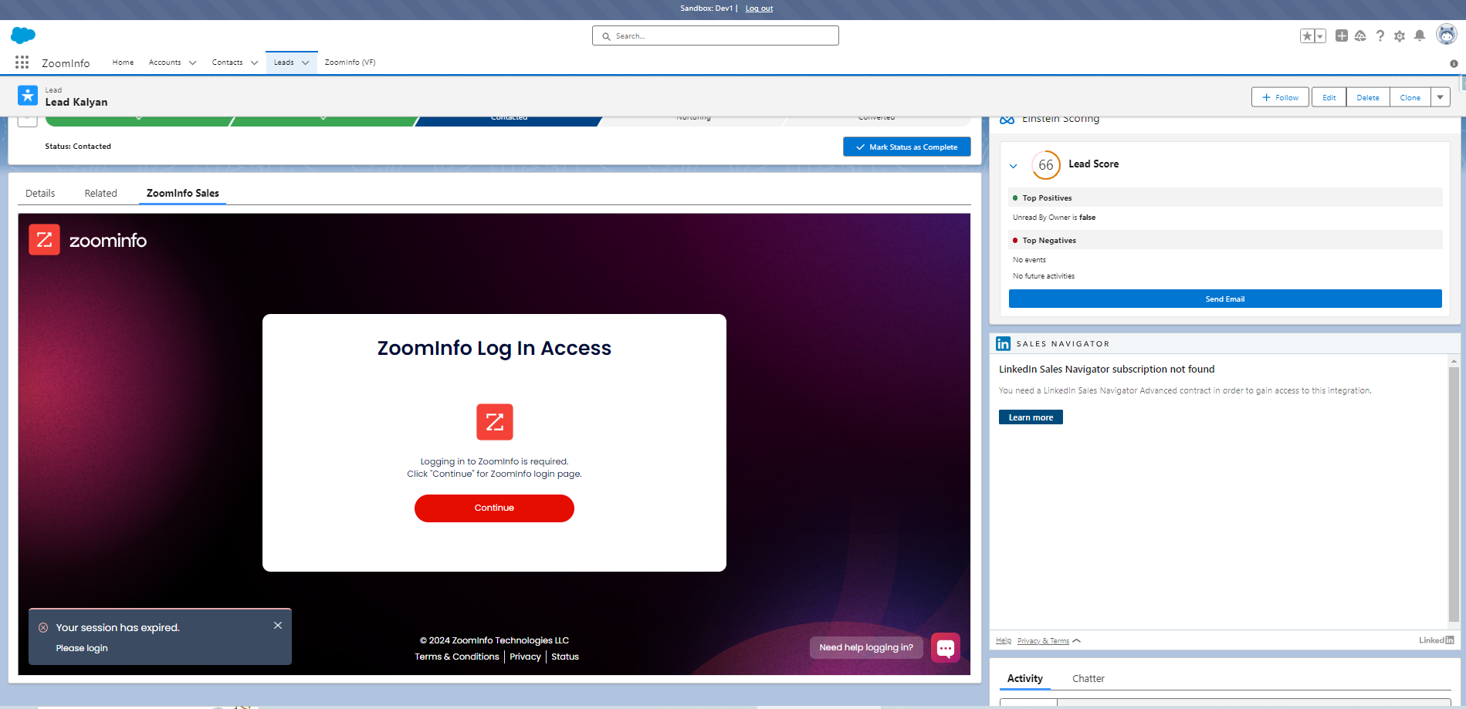Screen dimensions: 1466x709
Task: Click Mark Status as Complete
Action: click(x=907, y=147)
